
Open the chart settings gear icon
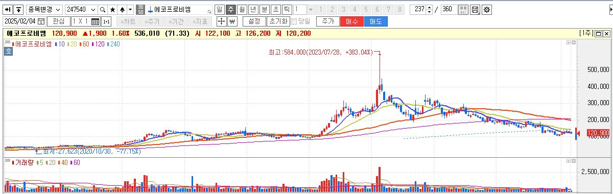click(x=486, y=10)
